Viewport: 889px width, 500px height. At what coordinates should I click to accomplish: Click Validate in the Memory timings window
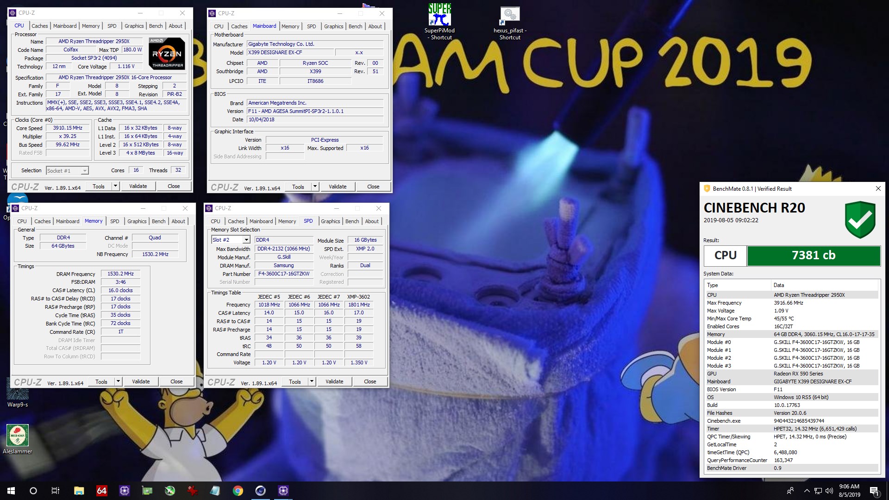click(141, 381)
